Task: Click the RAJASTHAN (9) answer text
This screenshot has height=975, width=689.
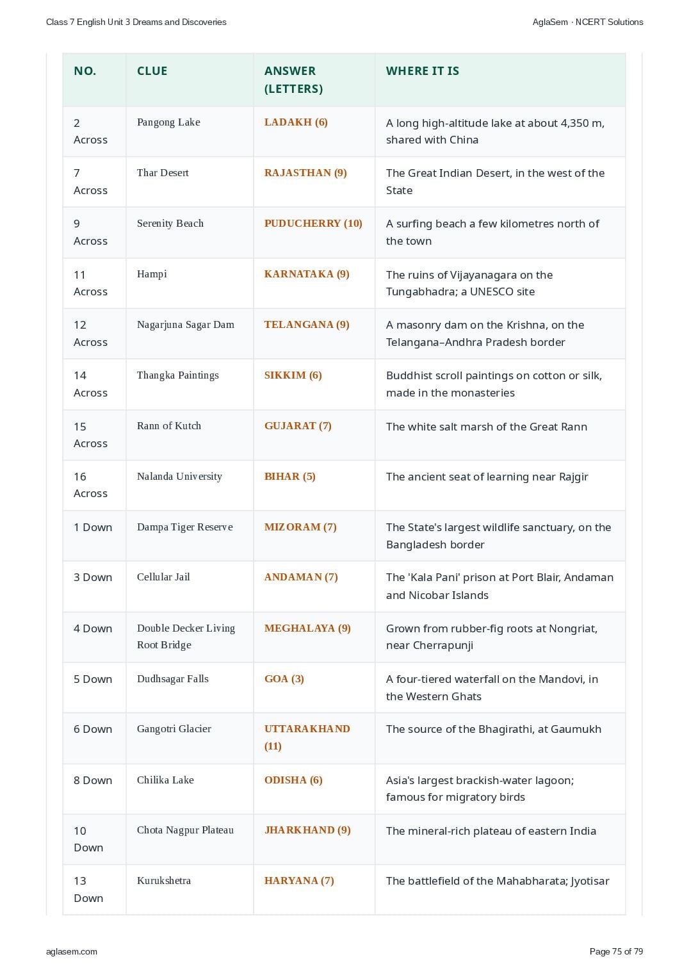Action: click(305, 173)
